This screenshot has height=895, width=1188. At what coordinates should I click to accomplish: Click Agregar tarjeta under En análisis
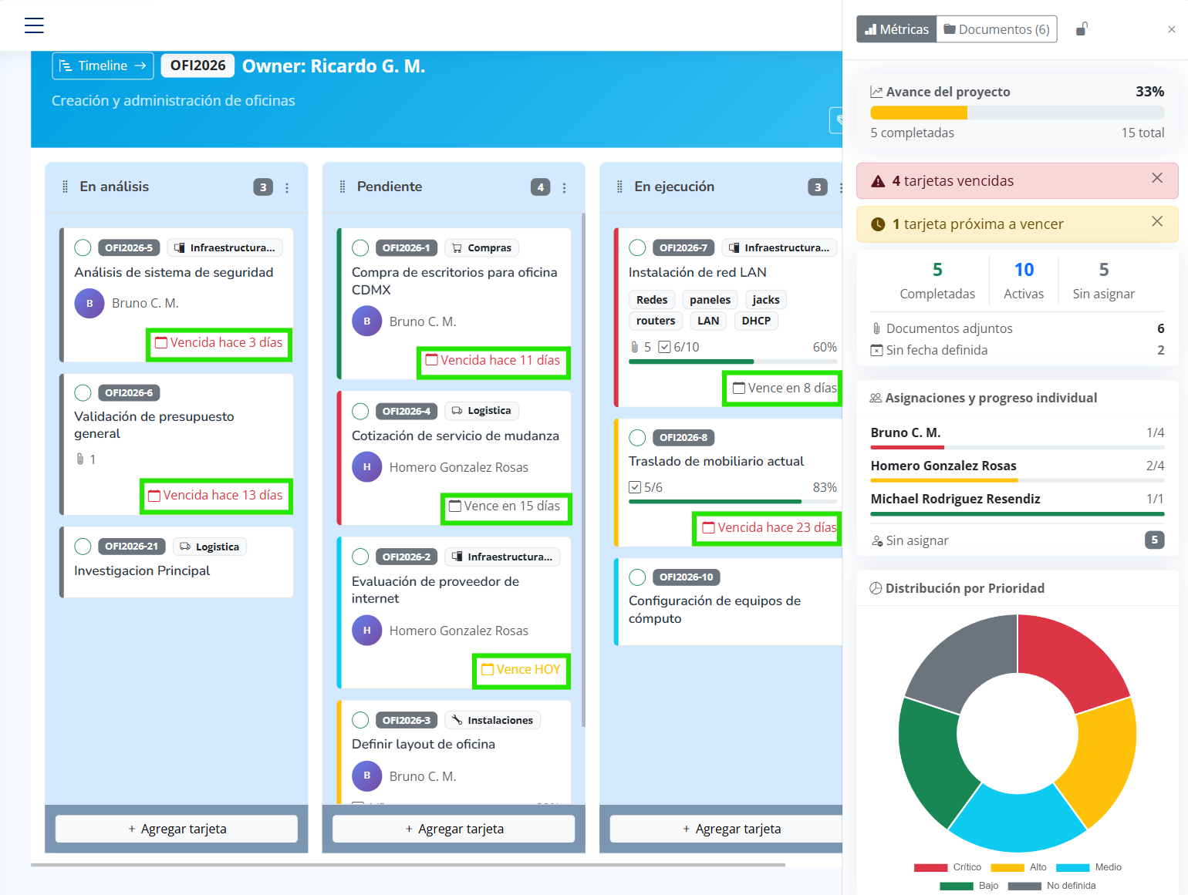[177, 829]
